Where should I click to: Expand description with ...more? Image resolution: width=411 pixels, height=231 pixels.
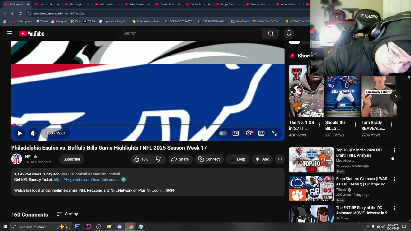169,190
